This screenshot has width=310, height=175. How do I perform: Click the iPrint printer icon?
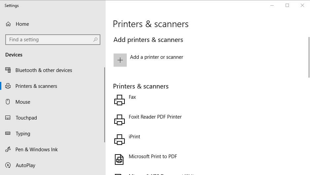[x=120, y=140]
